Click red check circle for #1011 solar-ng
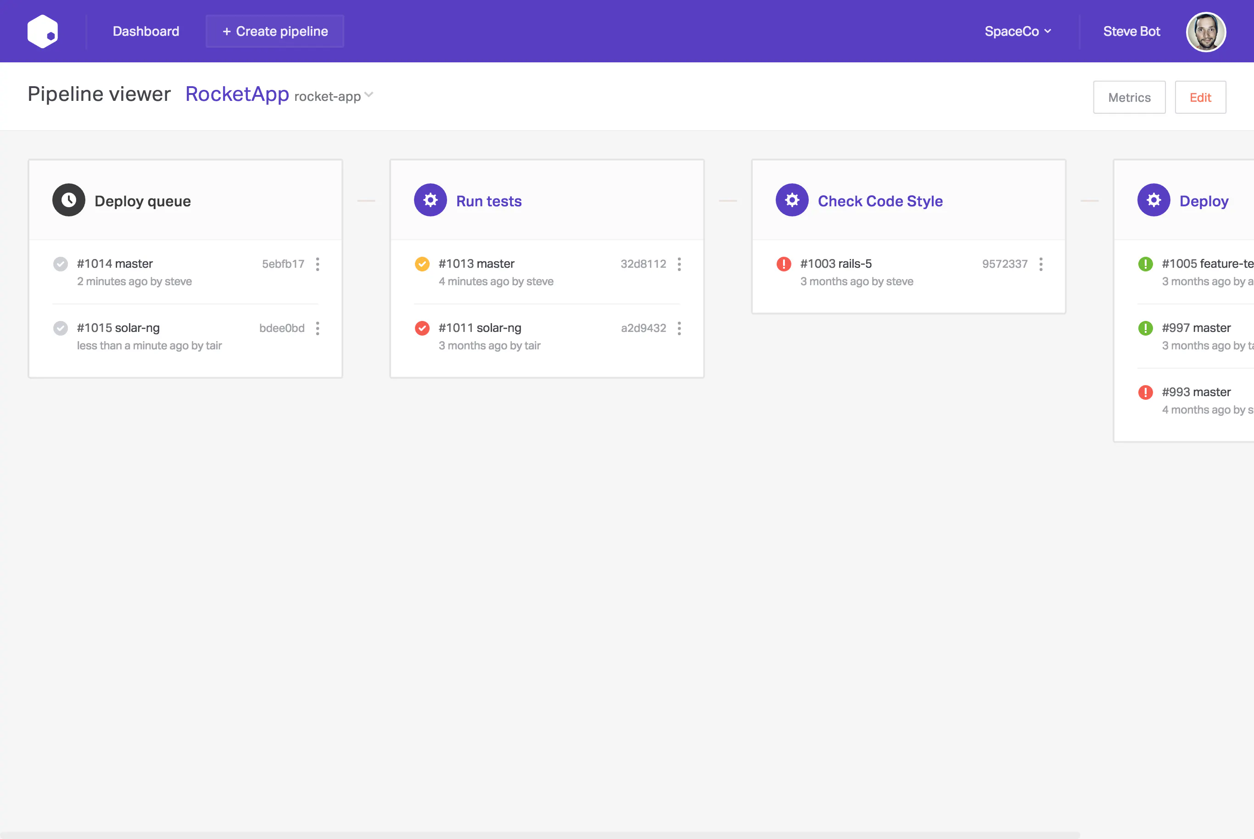The image size is (1254, 839). pyautogui.click(x=422, y=328)
